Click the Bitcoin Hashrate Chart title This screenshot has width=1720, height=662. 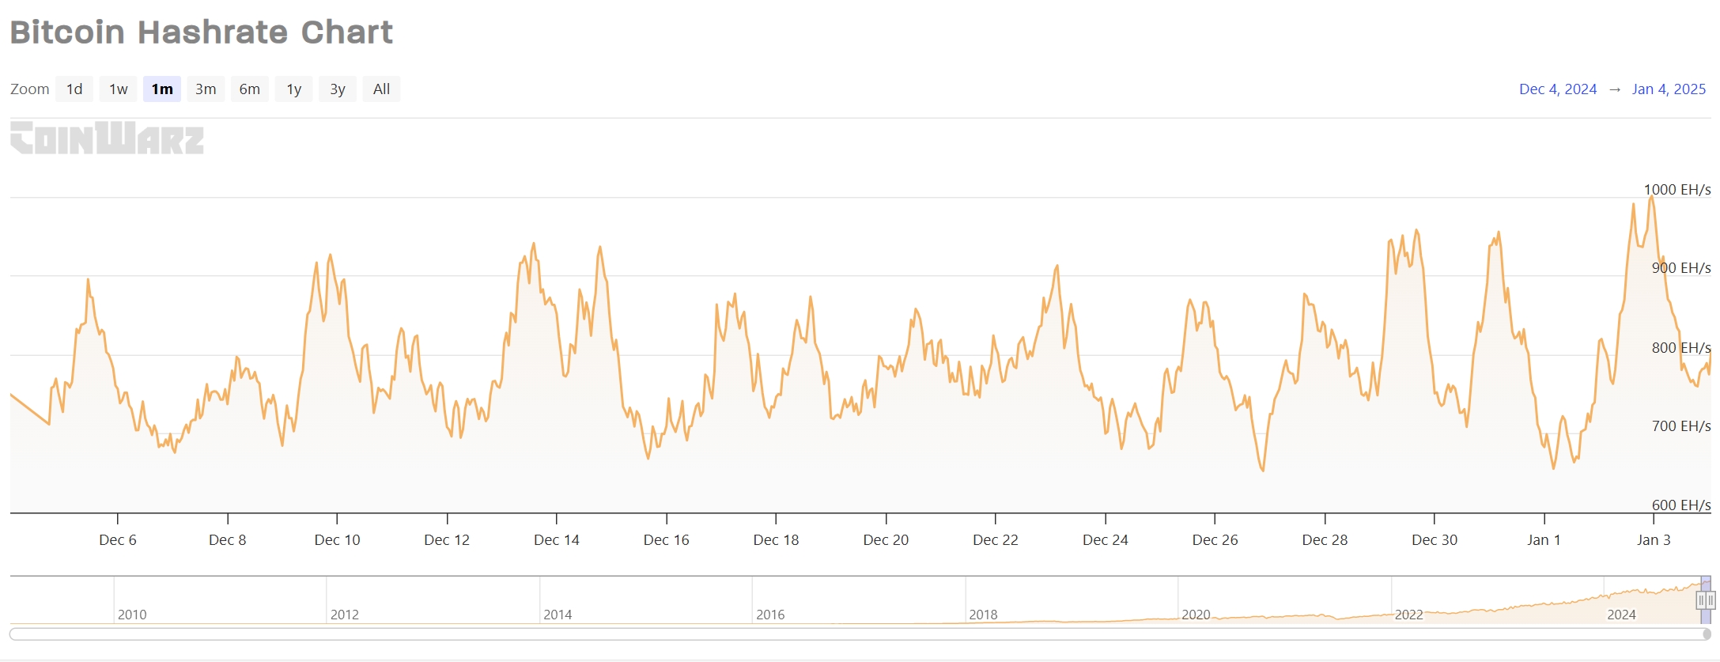[x=201, y=32]
